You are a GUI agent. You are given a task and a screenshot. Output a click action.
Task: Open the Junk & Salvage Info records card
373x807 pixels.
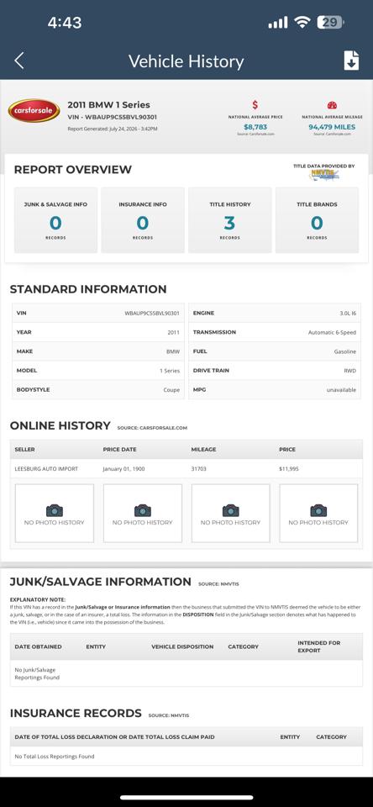click(x=55, y=220)
